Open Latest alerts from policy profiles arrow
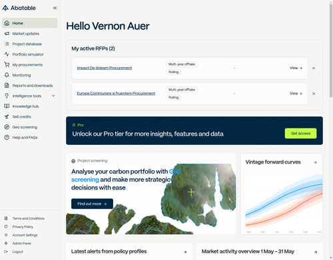 coord(185,252)
